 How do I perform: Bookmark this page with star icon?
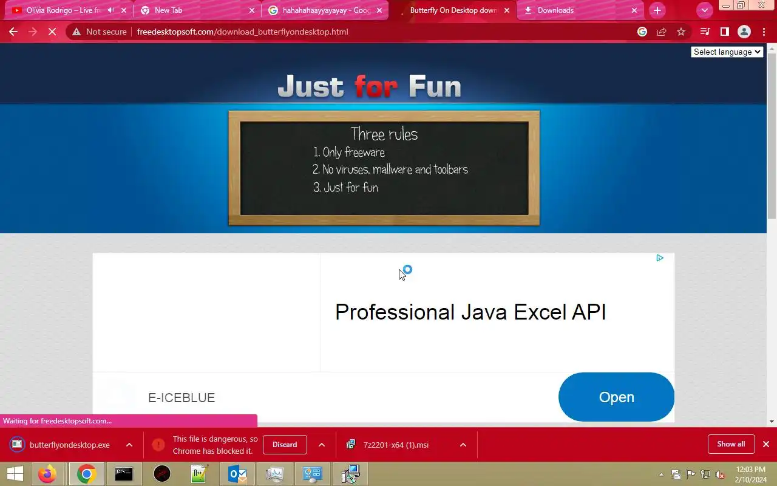[x=681, y=32]
